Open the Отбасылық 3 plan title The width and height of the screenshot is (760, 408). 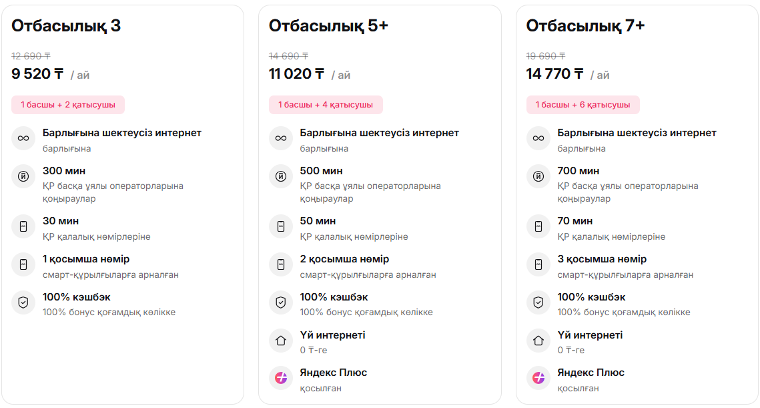click(x=66, y=26)
